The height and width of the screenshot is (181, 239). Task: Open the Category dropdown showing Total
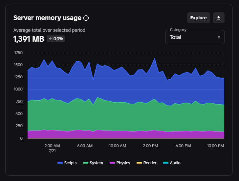coord(195,37)
